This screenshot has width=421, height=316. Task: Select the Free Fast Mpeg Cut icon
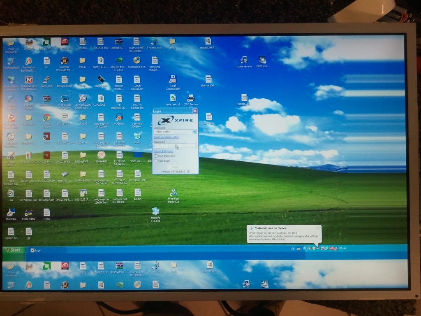click(x=173, y=196)
